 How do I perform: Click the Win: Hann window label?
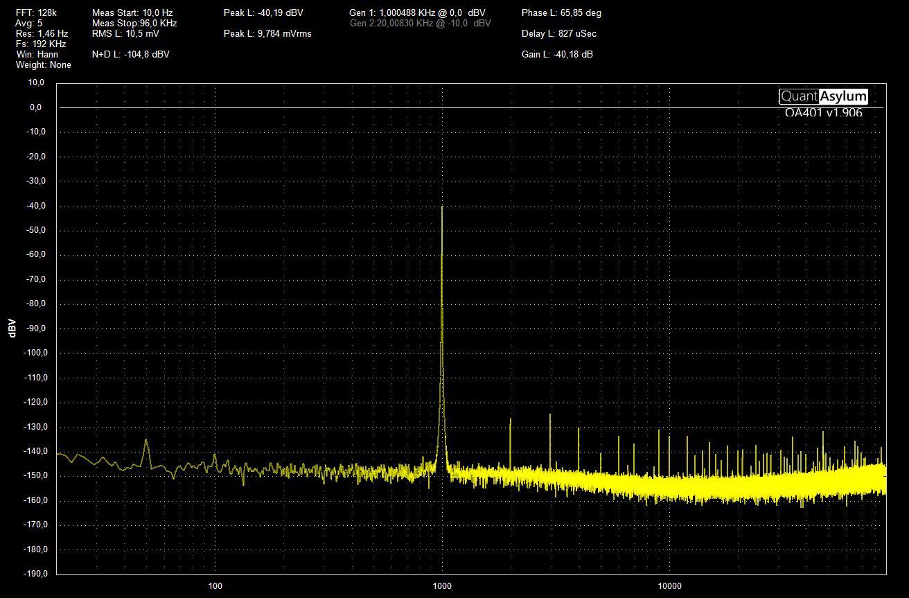click(37, 54)
